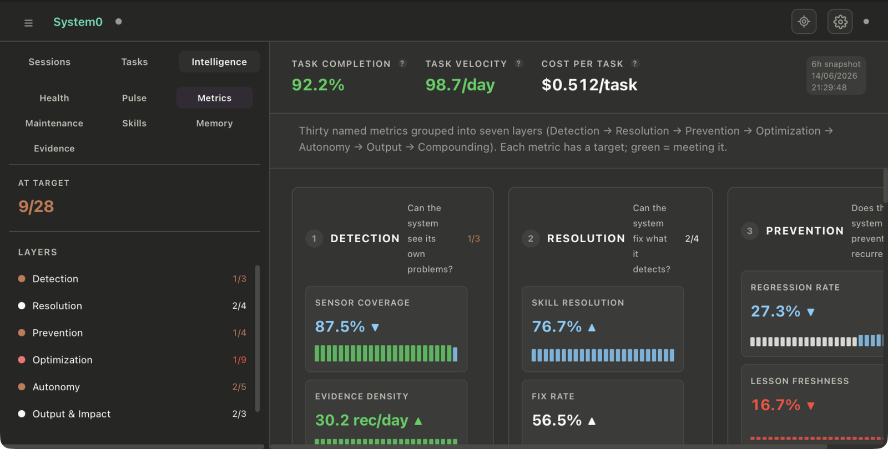The image size is (888, 449).
Task: Click the dot beside Output & Impact
Action: point(22,414)
